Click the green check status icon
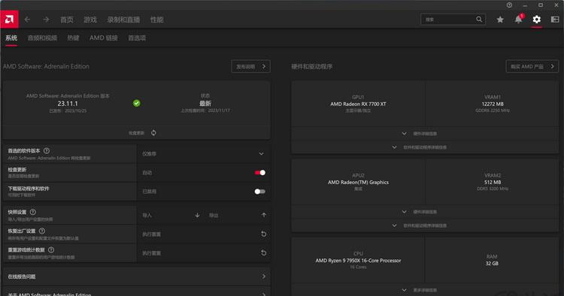 click(137, 104)
